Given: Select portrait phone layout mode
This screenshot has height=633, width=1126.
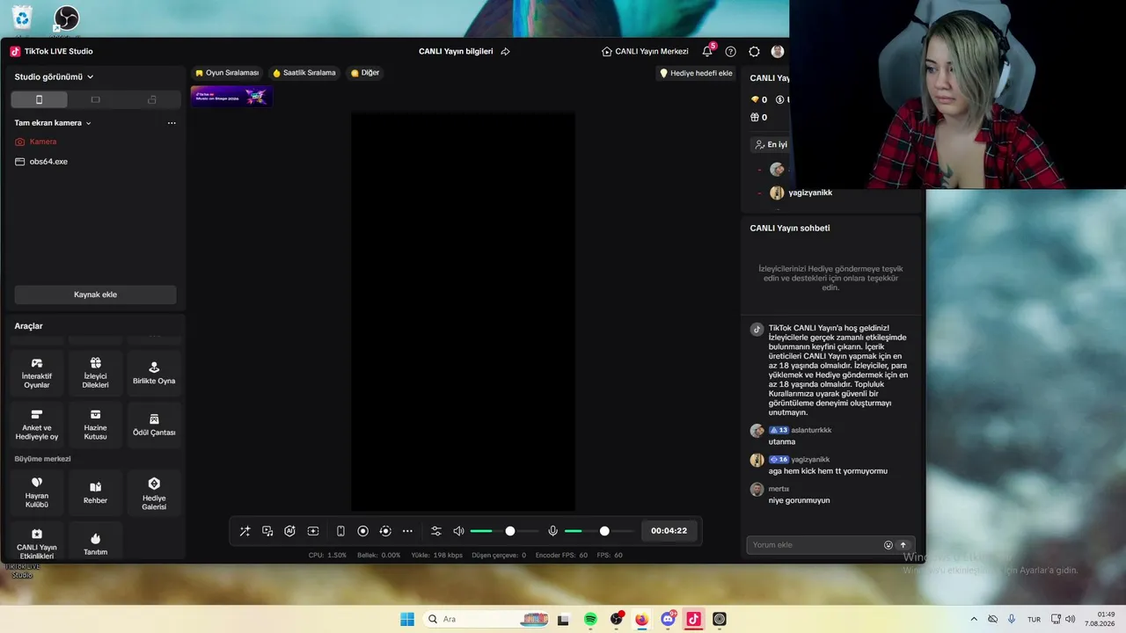Looking at the screenshot, I should 39,99.
